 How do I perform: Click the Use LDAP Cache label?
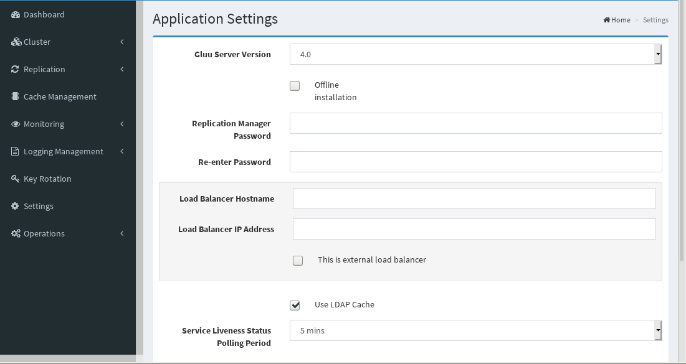pos(345,304)
